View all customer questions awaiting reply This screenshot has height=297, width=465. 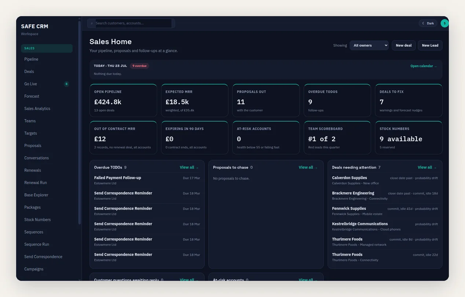tap(189, 280)
